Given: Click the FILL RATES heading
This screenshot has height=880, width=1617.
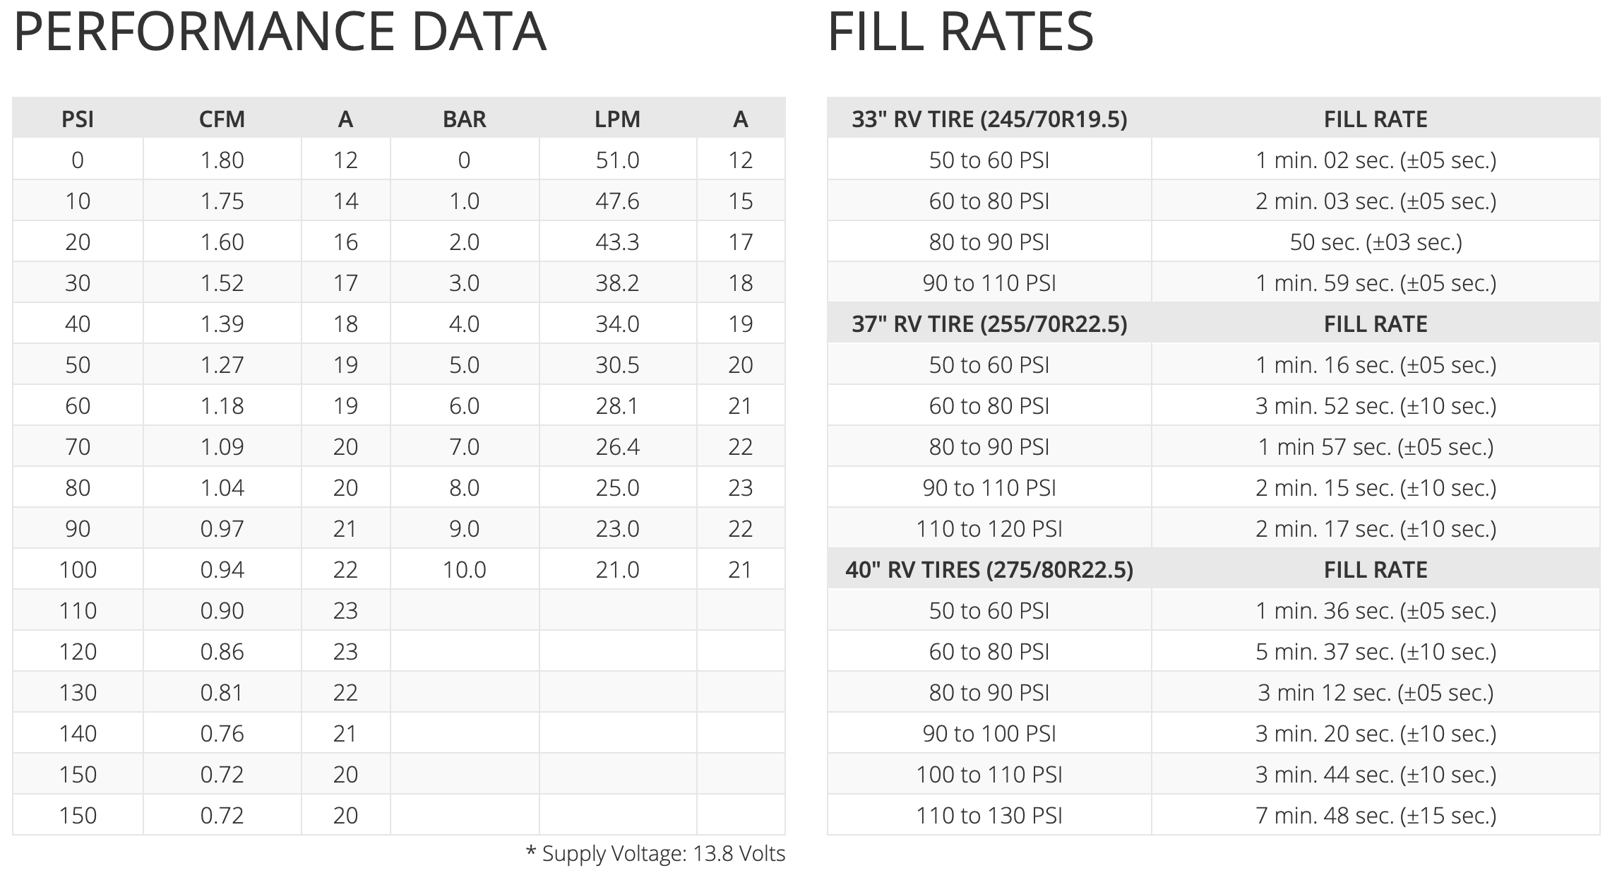Looking at the screenshot, I should click(960, 32).
